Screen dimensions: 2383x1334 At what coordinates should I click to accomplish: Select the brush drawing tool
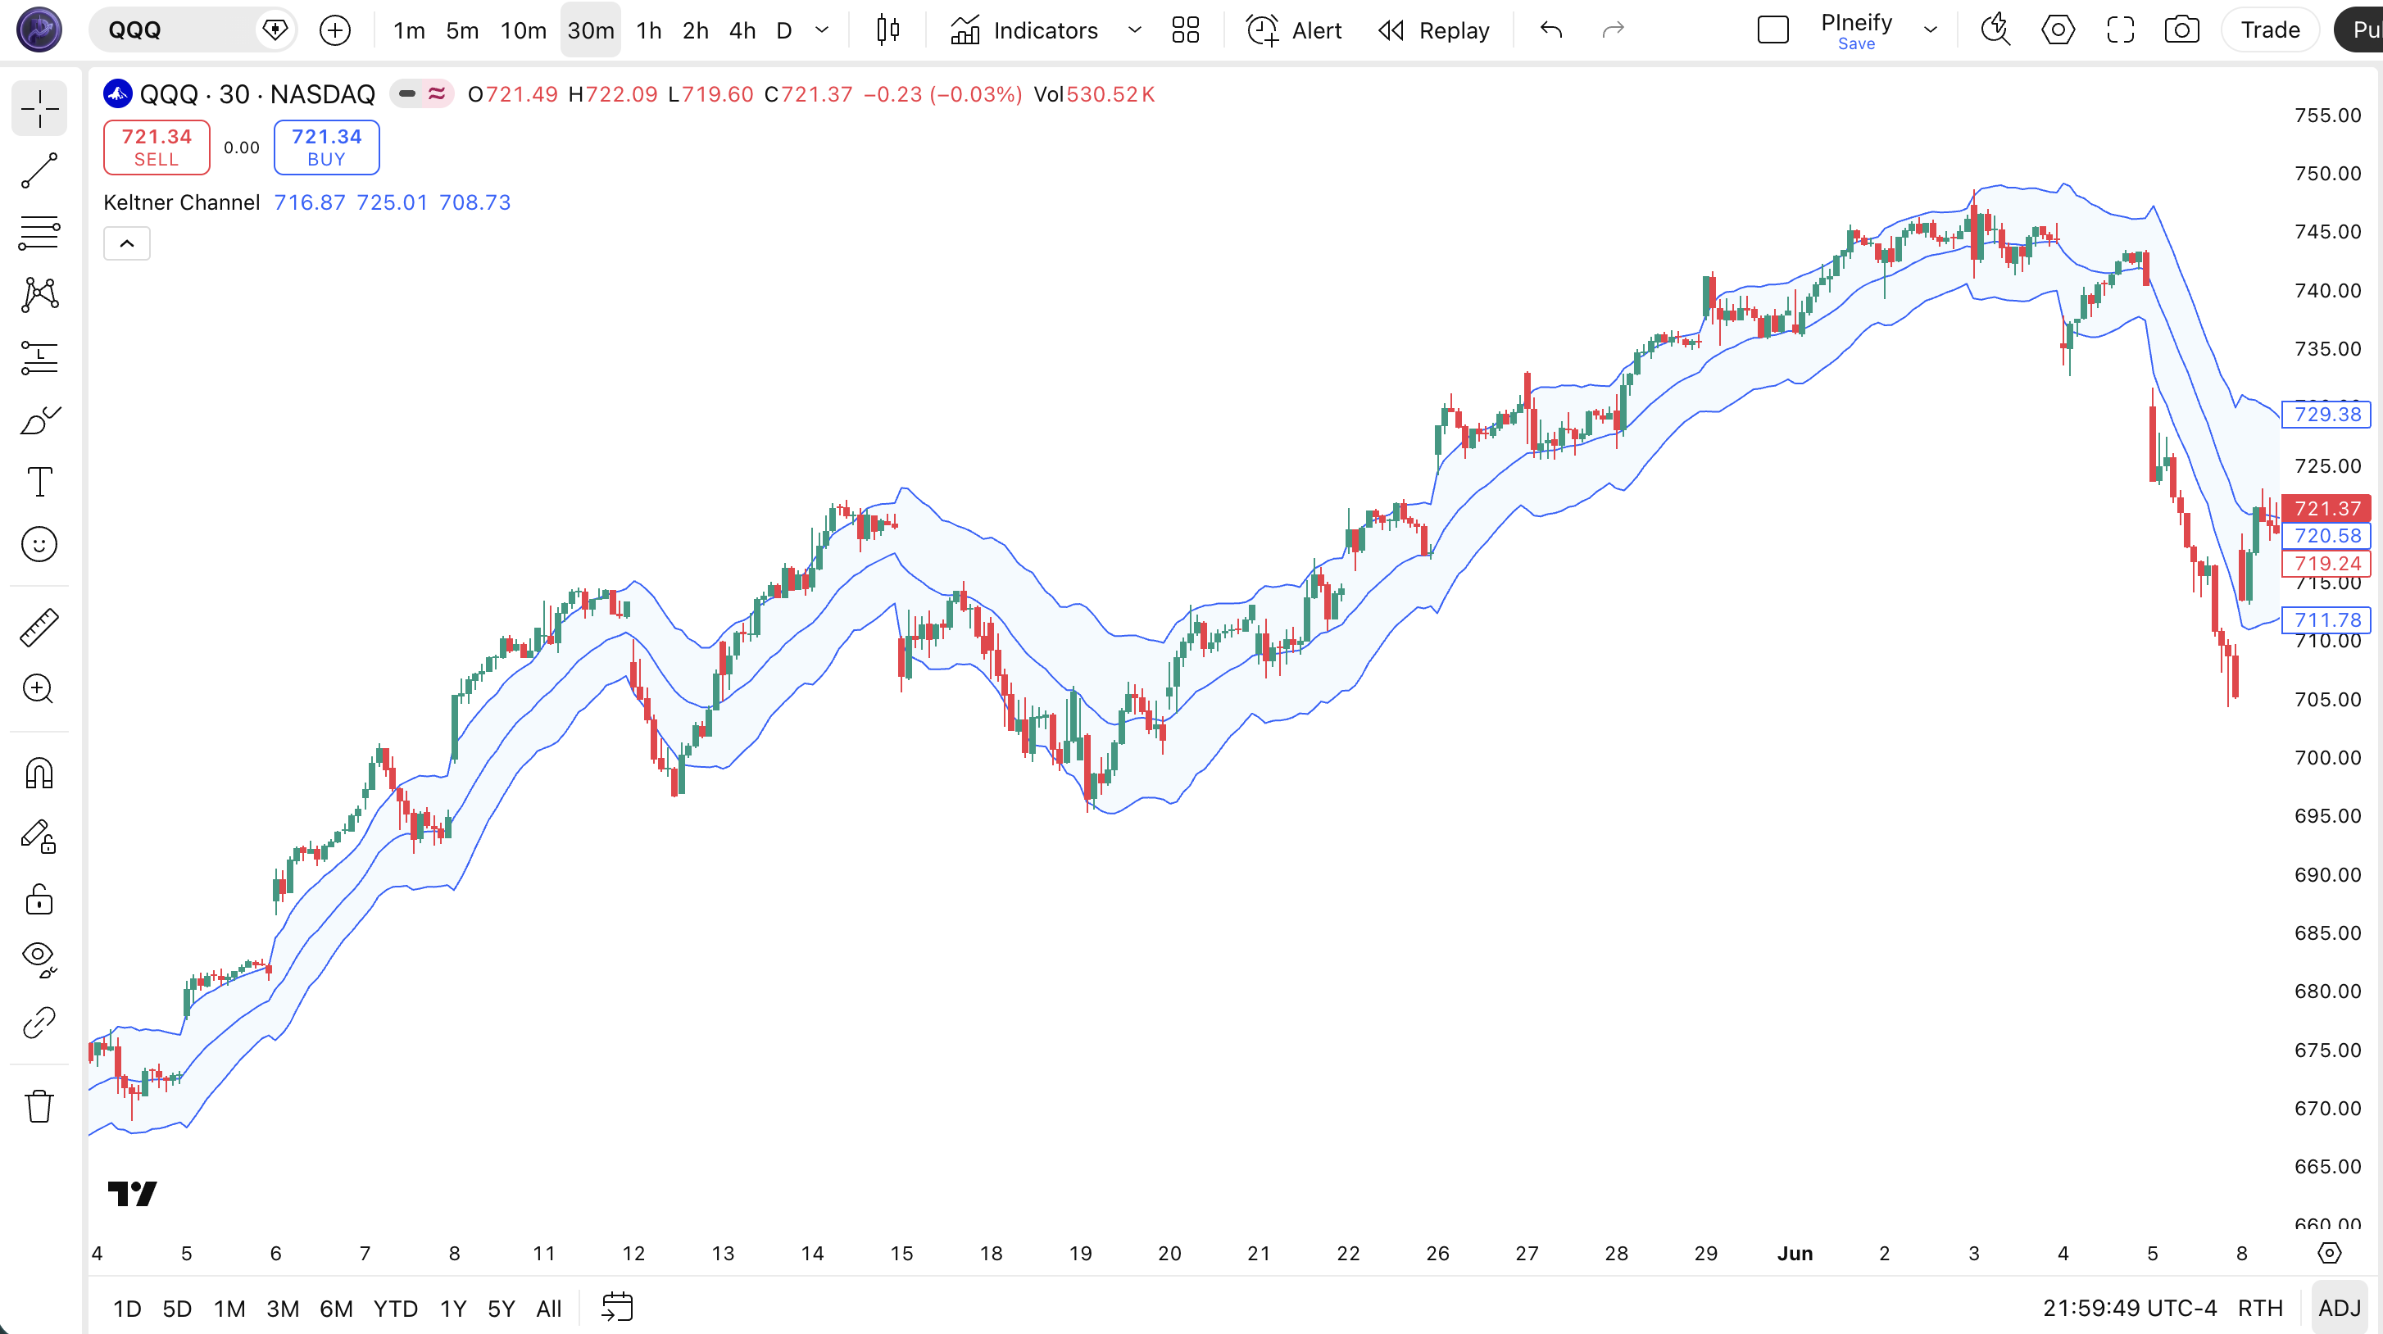pos(40,420)
